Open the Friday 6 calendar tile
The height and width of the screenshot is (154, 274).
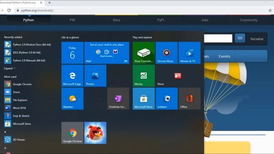[x=72, y=53]
